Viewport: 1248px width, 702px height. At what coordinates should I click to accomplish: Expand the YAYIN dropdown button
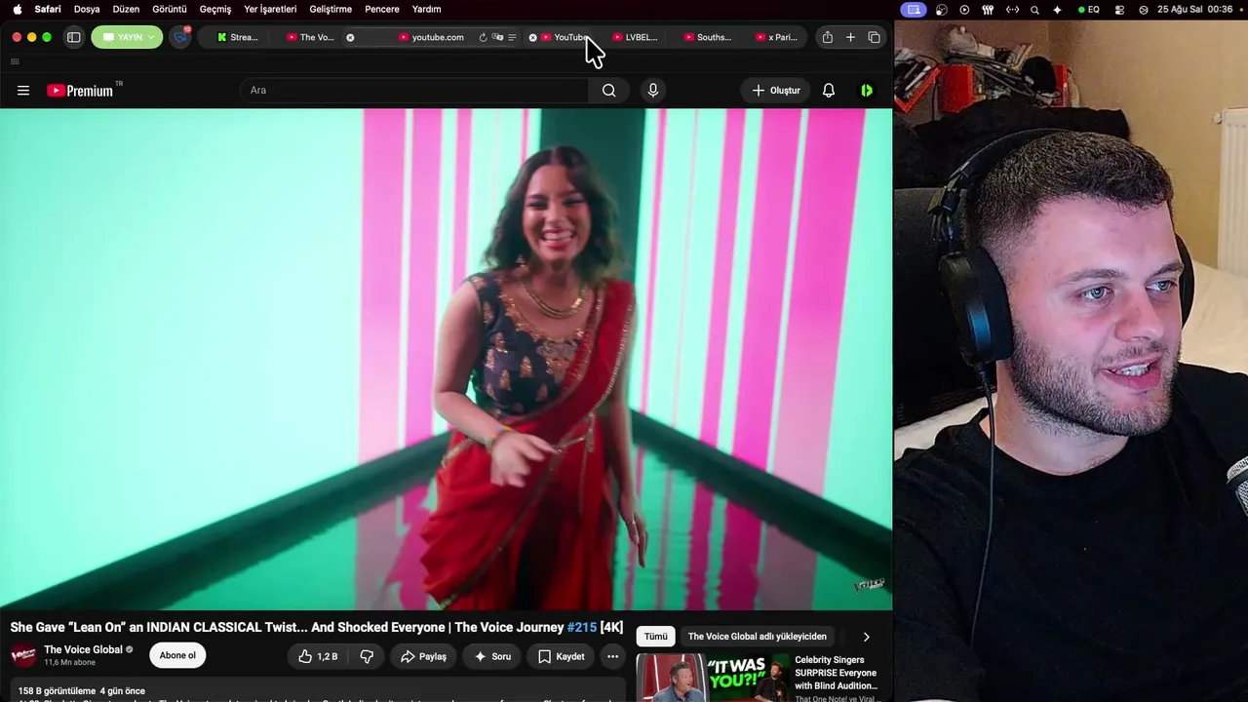(x=127, y=37)
